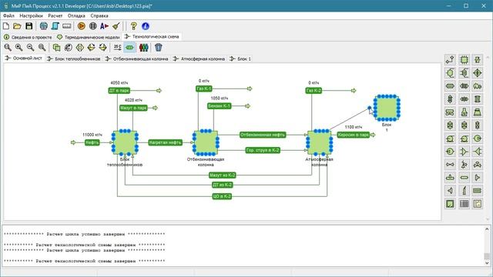Image resolution: width=493 pixels, height=277 pixels.
Task: Click the 'A' with red arrow icon
Action: pos(105,26)
